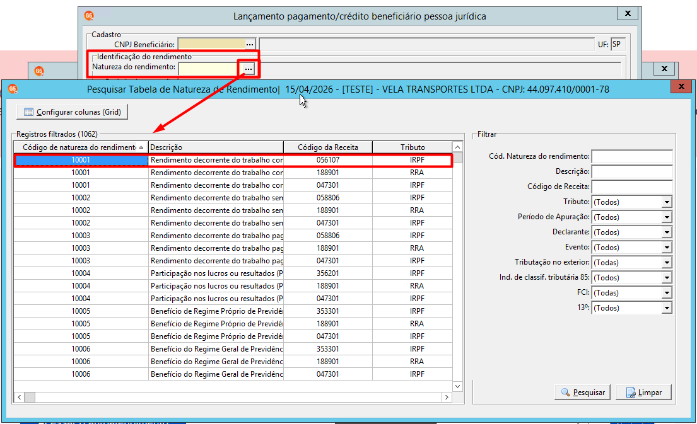Open the Tributação no exterior dropdown
The image size is (697, 424).
pos(667,262)
